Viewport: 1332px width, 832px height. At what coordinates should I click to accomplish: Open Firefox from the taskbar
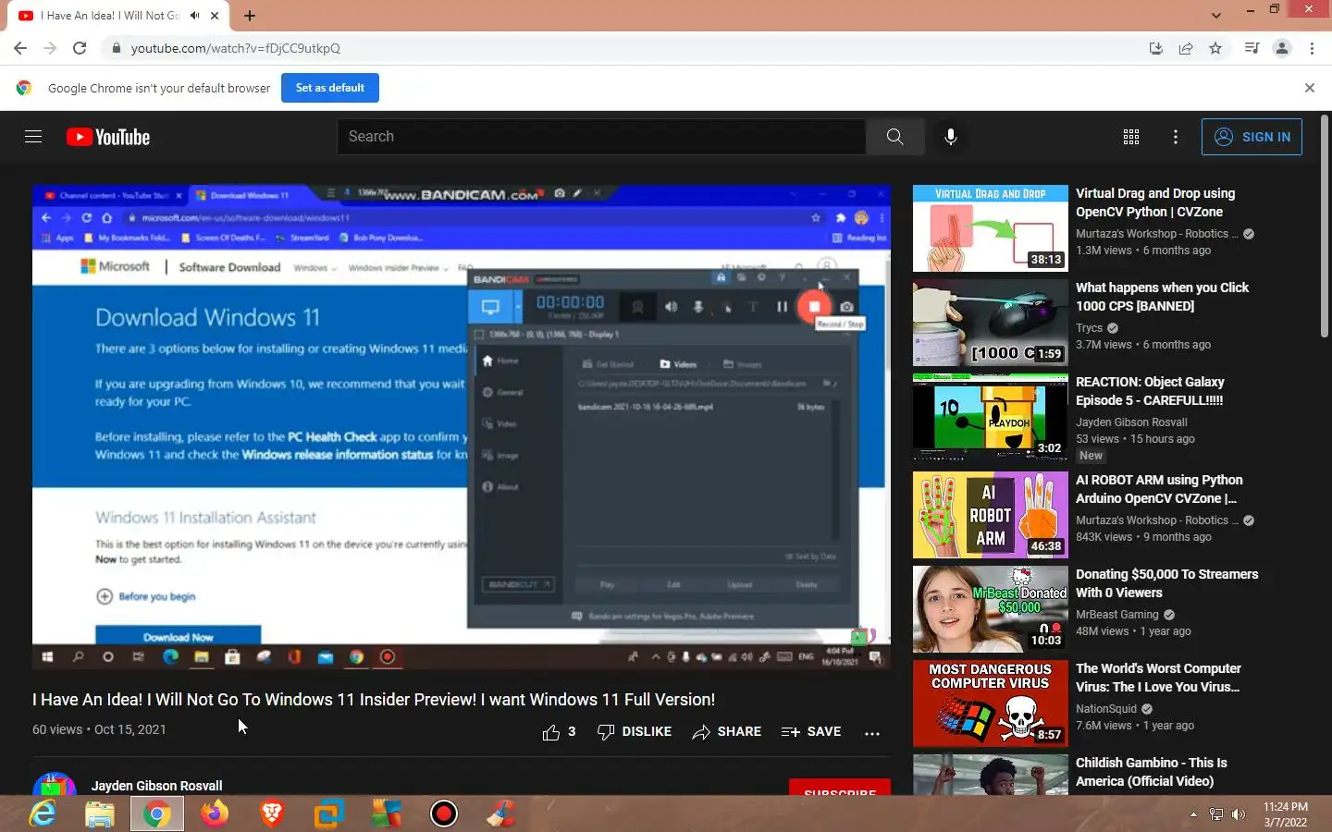(215, 814)
